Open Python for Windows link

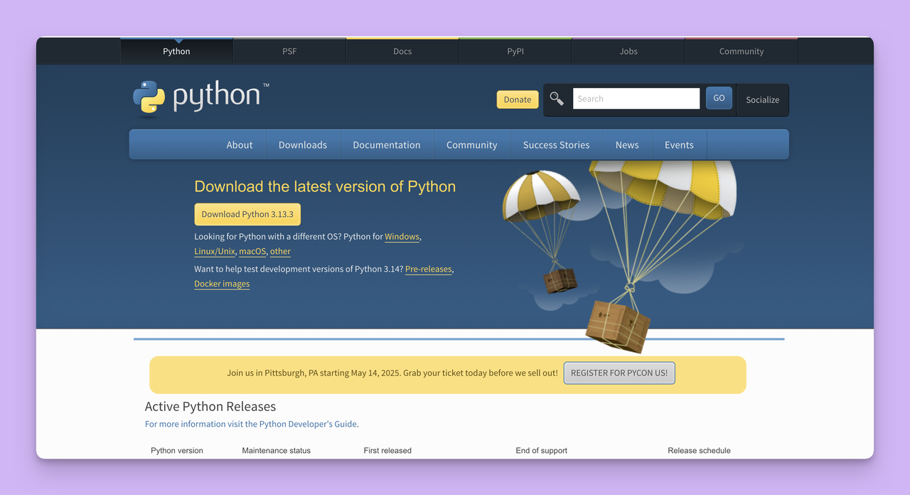click(x=402, y=236)
